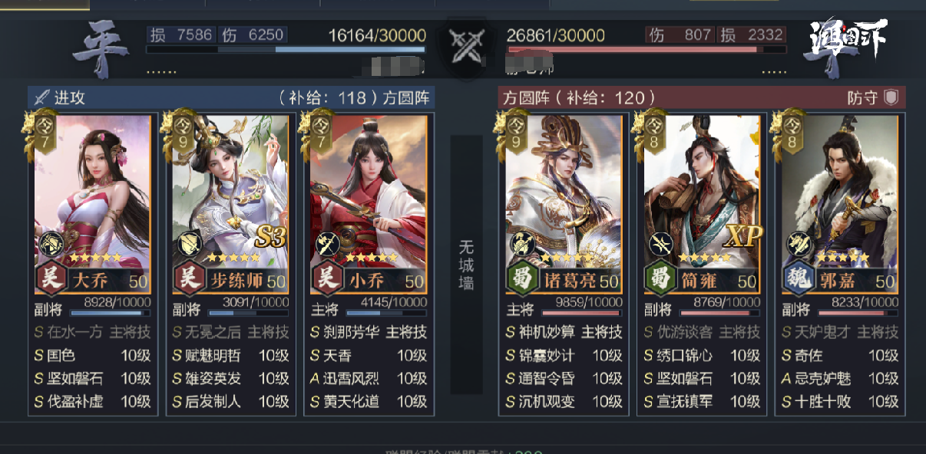Click the crossed swords battle emblem
926x454 pixels.
[465, 48]
